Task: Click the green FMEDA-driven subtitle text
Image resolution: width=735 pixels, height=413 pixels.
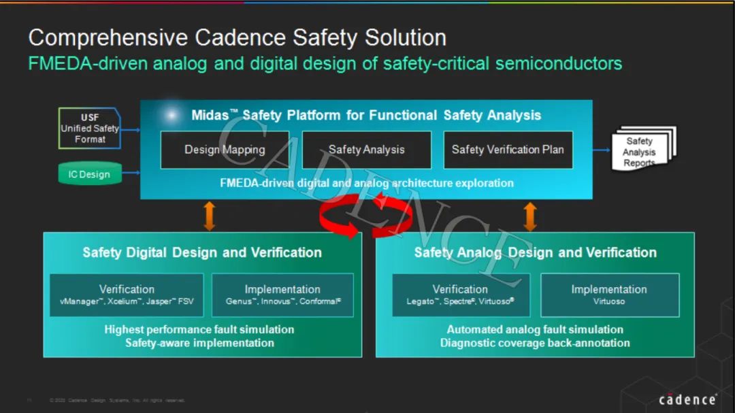Action: 325,64
